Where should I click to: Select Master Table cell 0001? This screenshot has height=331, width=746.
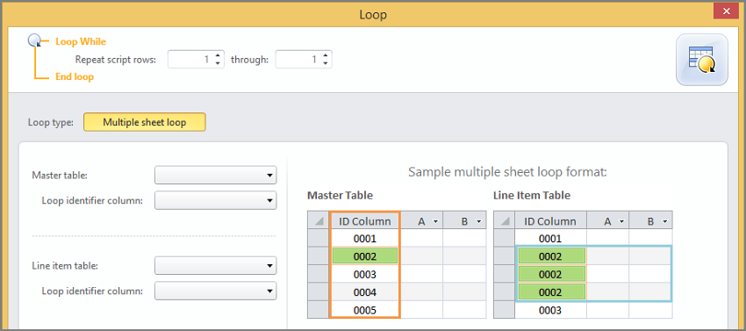tap(365, 238)
